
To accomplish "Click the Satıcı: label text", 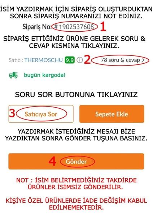I will 16,60.
